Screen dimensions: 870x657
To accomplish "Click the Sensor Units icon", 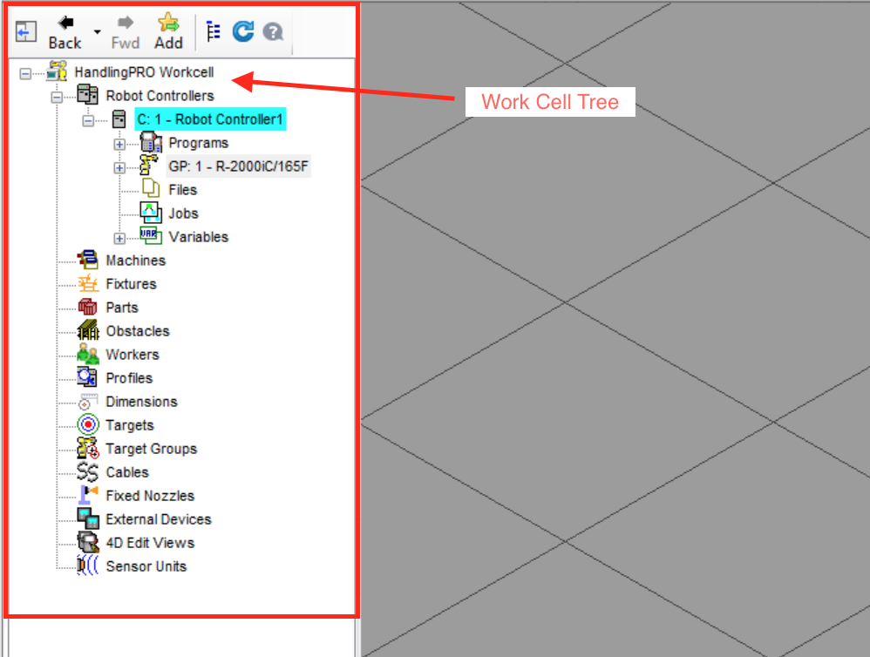I will pos(88,565).
